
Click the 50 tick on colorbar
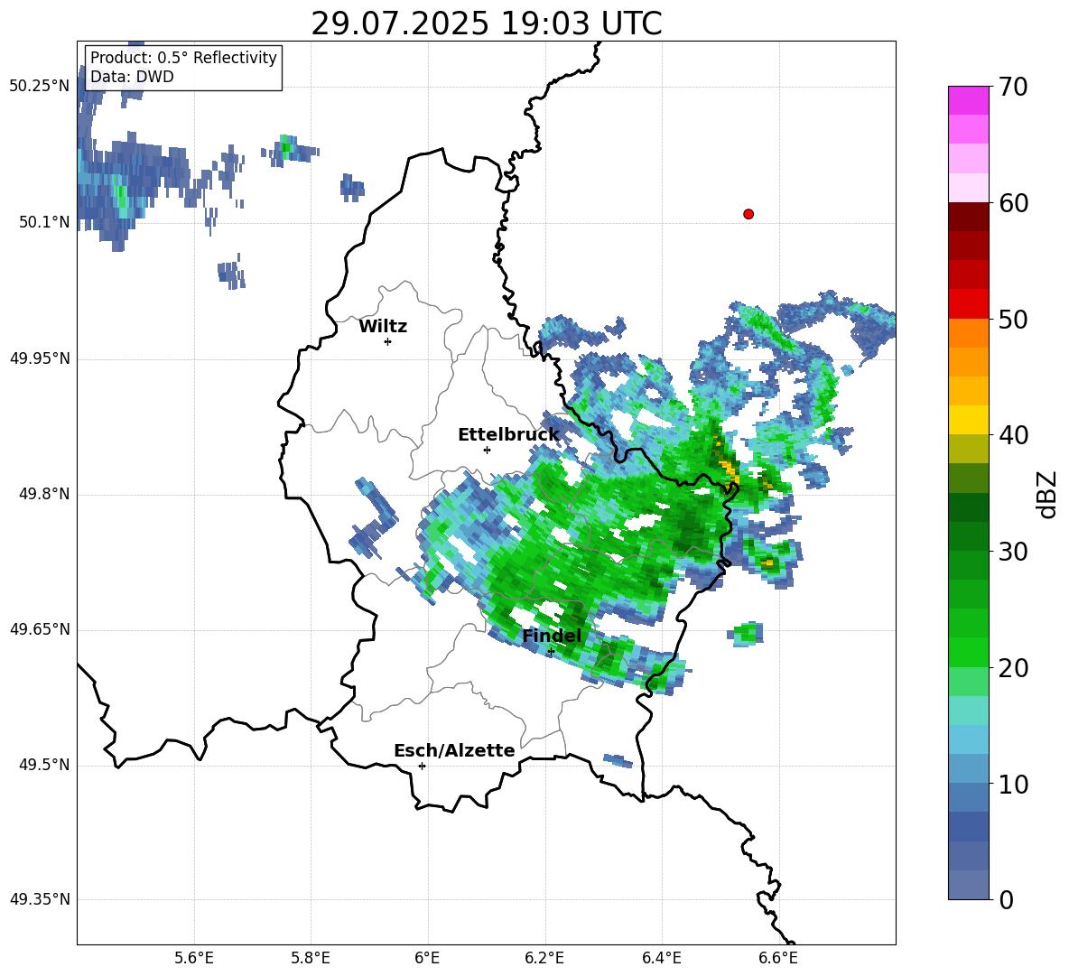tap(1013, 319)
